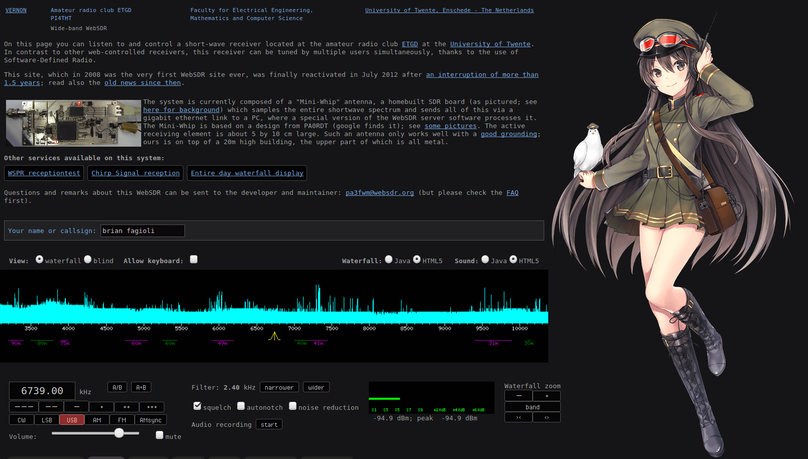Image resolution: width=808 pixels, height=459 pixels.
Task: Click the 41m band label on the scale
Action: coord(319,343)
